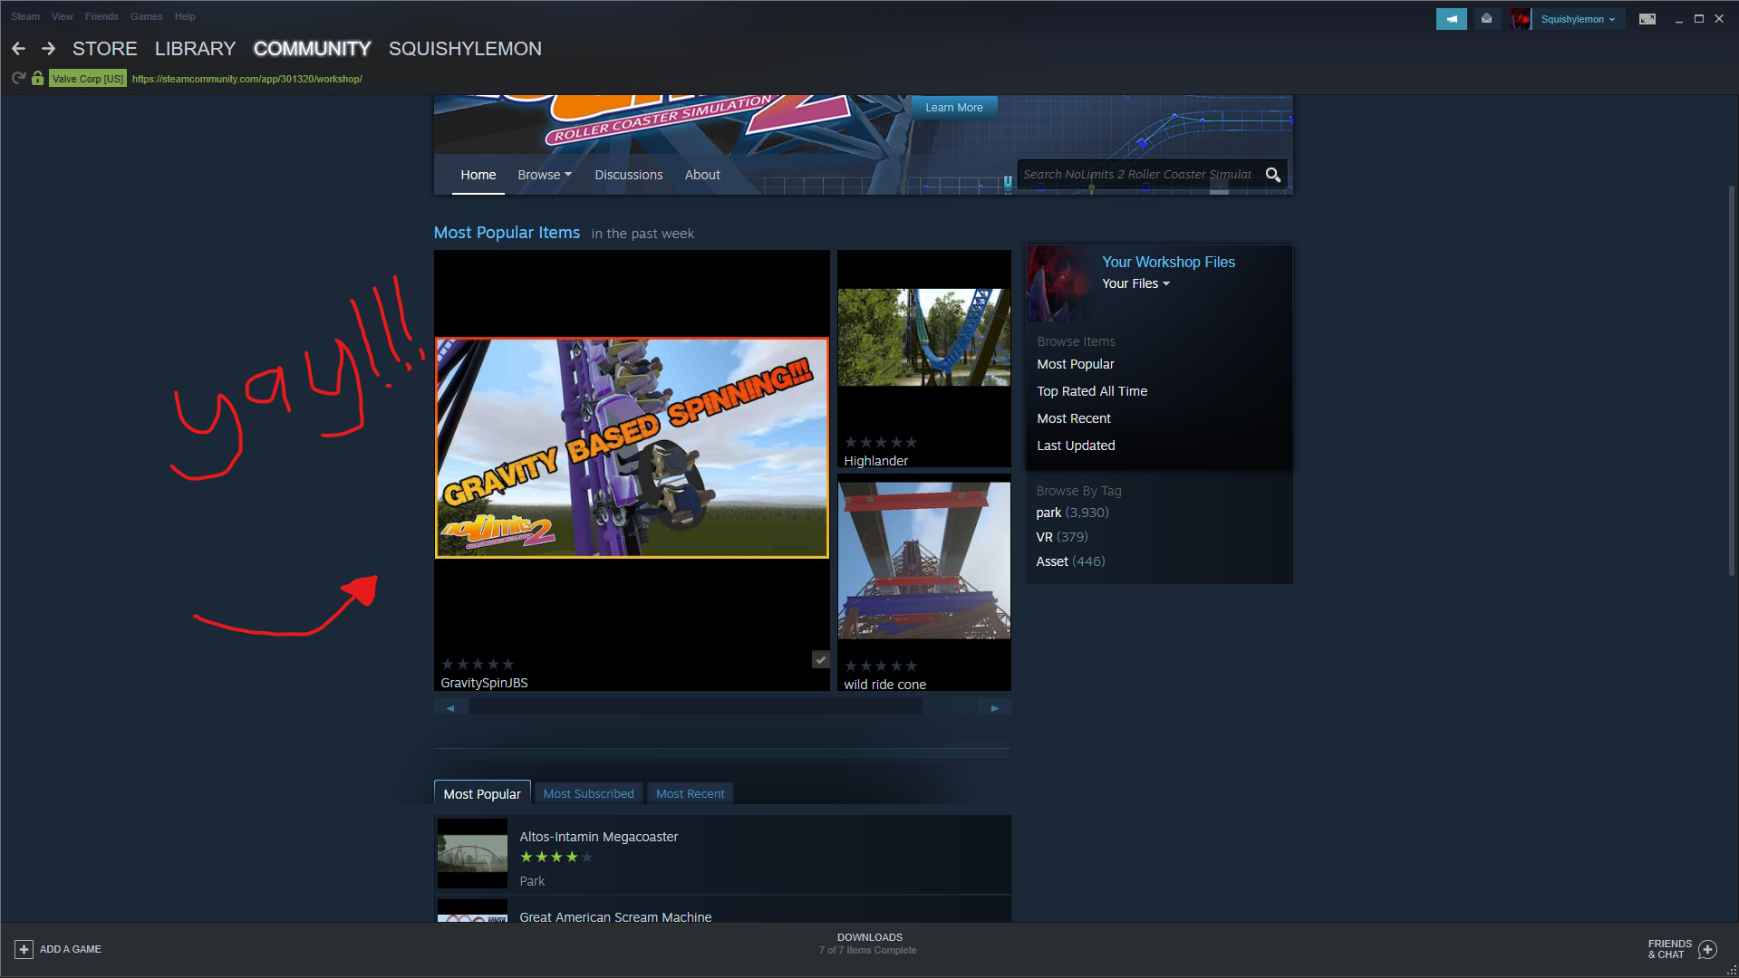Viewport: 1739px width, 978px height.
Task: Go forward with the forward arrow
Action: (x=49, y=49)
